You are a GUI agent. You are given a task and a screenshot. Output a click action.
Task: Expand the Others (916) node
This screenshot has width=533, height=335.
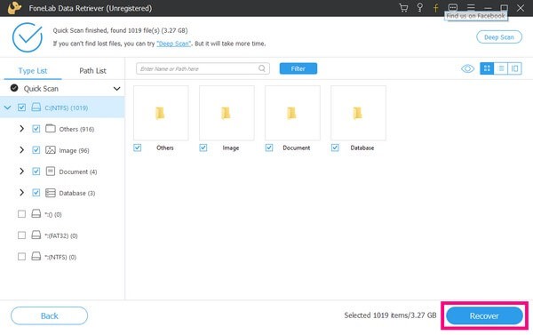pos(21,129)
